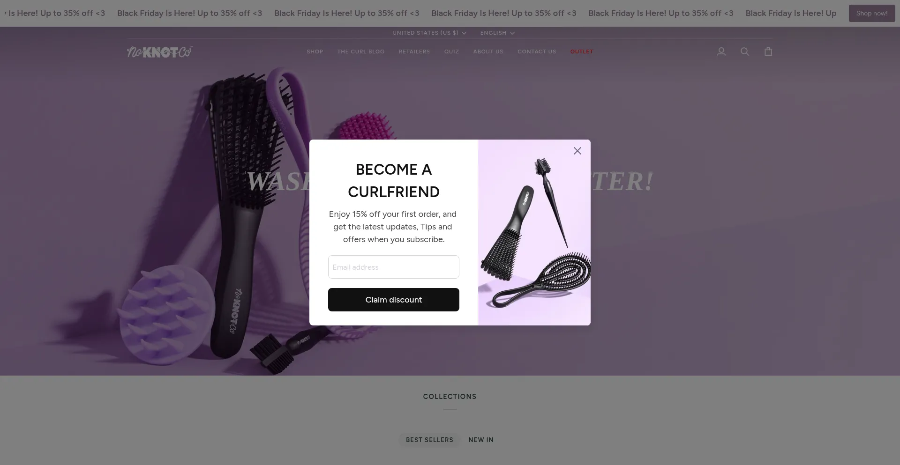
Task: Open the red Outlet link
Action: 582,52
